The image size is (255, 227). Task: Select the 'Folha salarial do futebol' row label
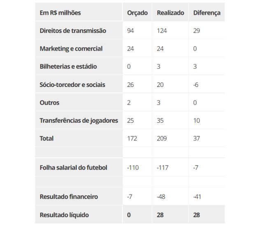[73, 168]
